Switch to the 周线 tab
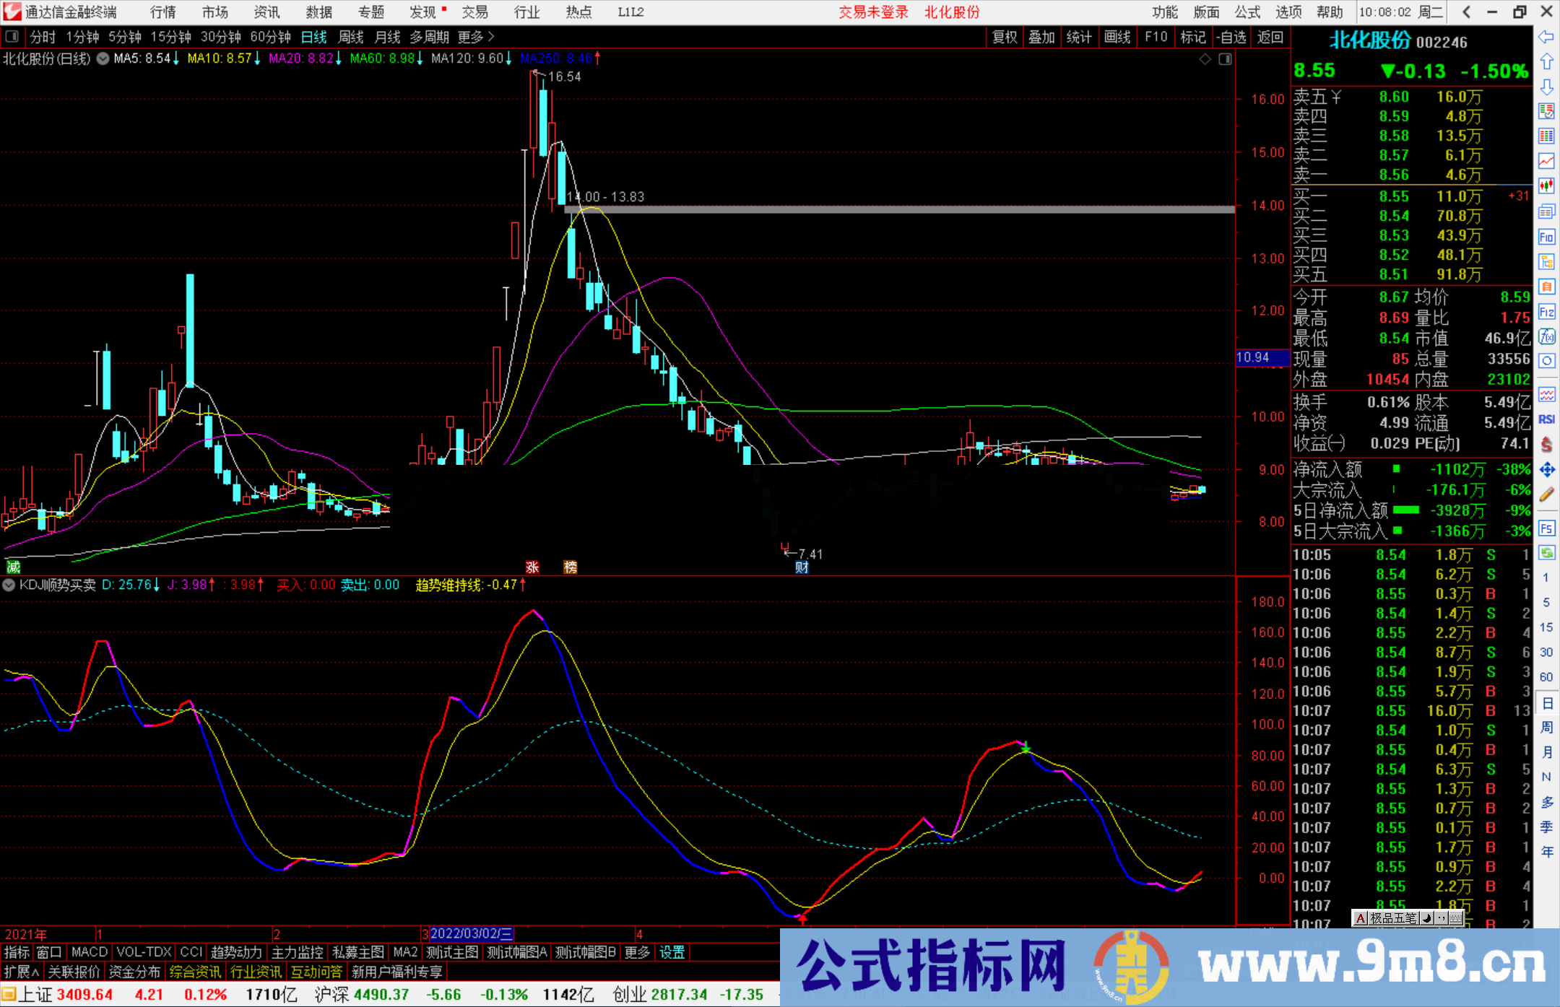 (x=351, y=37)
